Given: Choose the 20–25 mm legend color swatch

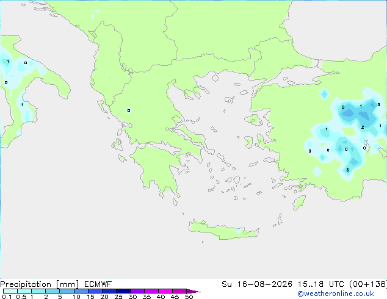Looking at the screenshot, I should (109, 291).
